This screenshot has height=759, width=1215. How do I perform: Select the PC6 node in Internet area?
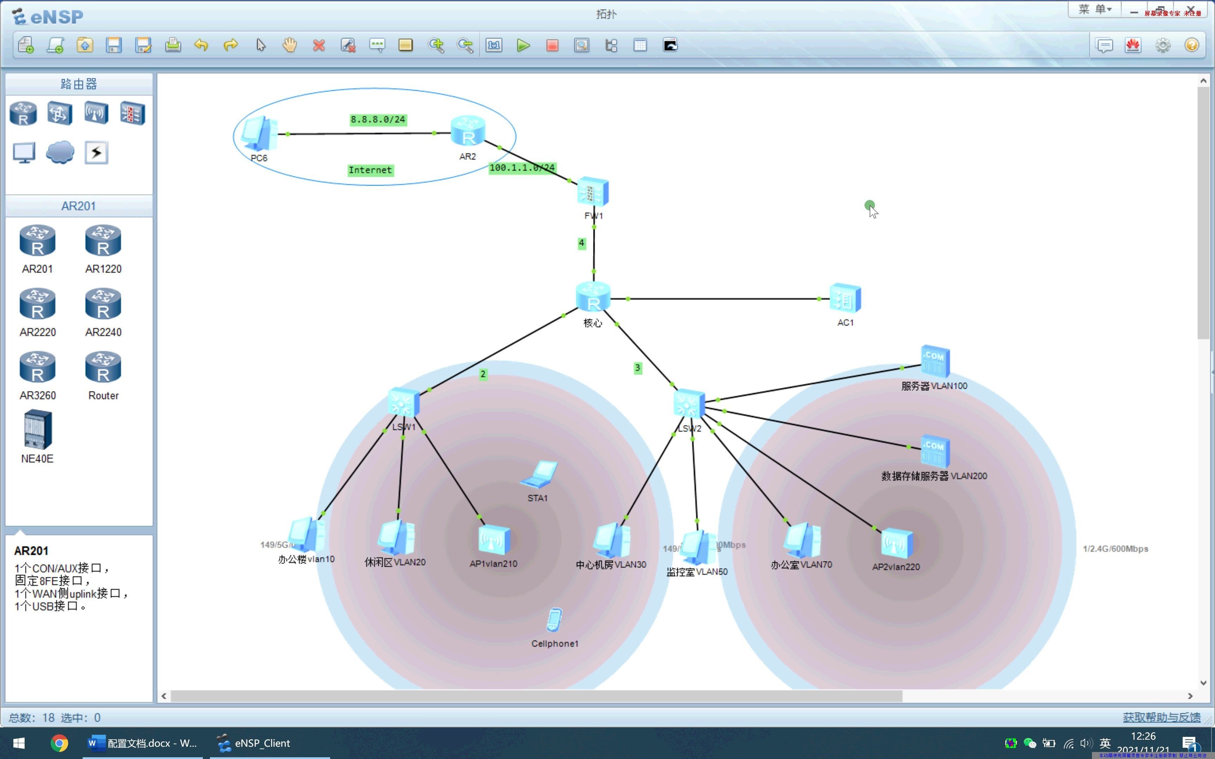pos(258,134)
